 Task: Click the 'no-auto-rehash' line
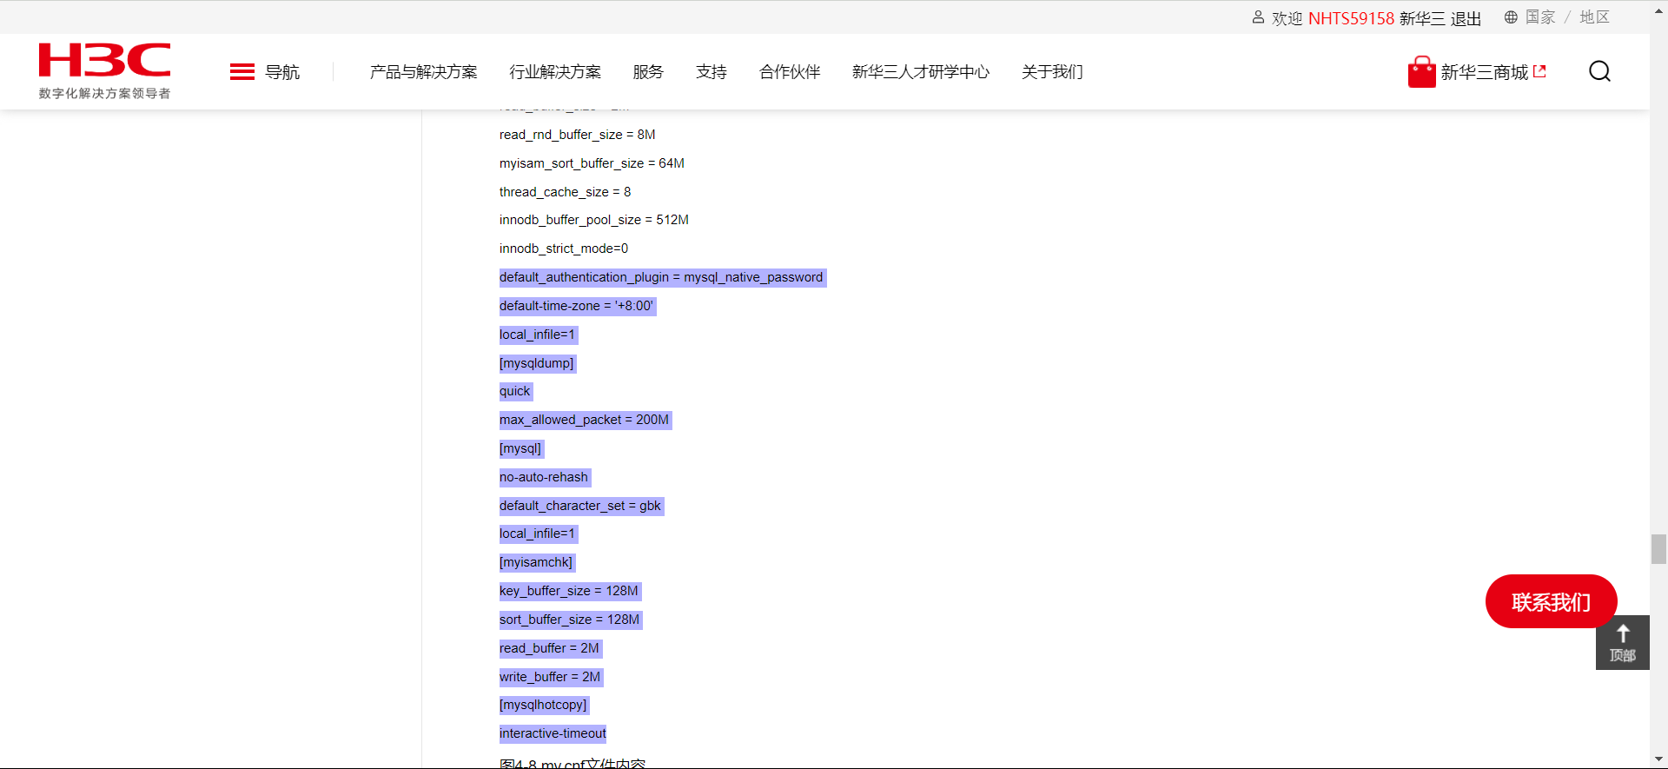[544, 477]
